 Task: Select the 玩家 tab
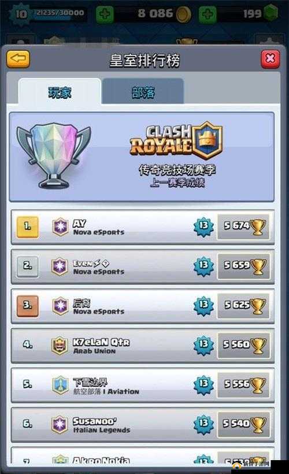(60, 91)
